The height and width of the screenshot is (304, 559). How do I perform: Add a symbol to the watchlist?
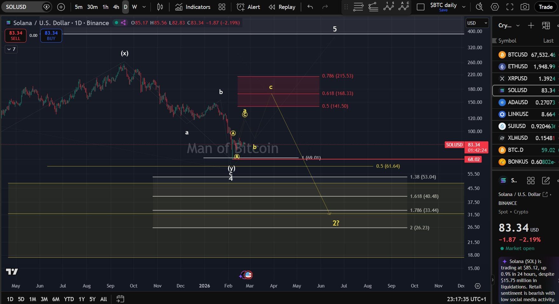[531, 25]
